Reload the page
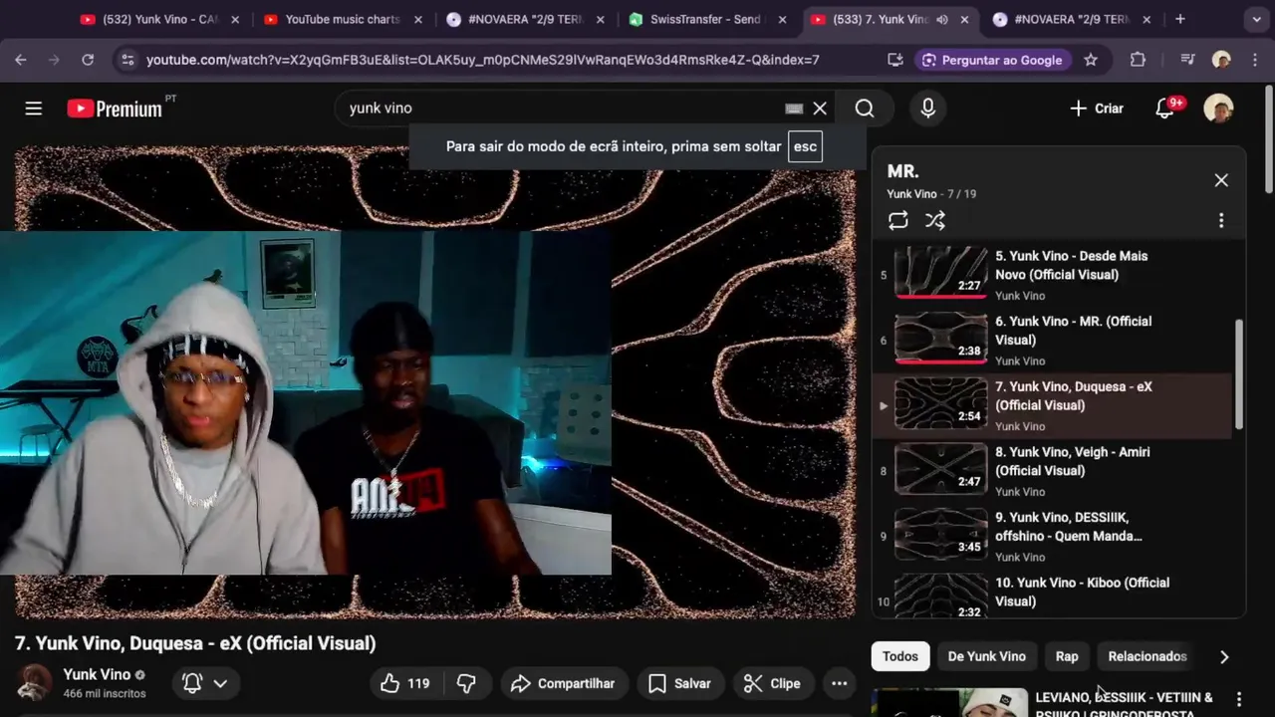Screen dimensions: 1275x717 pos(88,60)
